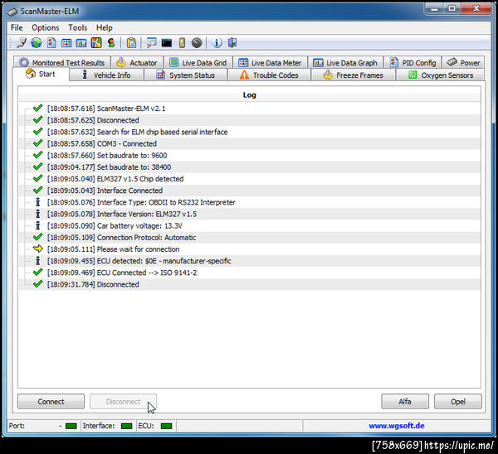Click the clipboard toolbar icon

(x=131, y=42)
